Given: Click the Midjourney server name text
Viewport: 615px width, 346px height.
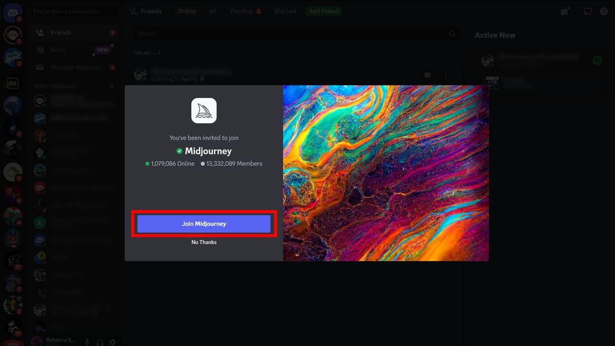Looking at the screenshot, I should pos(208,151).
